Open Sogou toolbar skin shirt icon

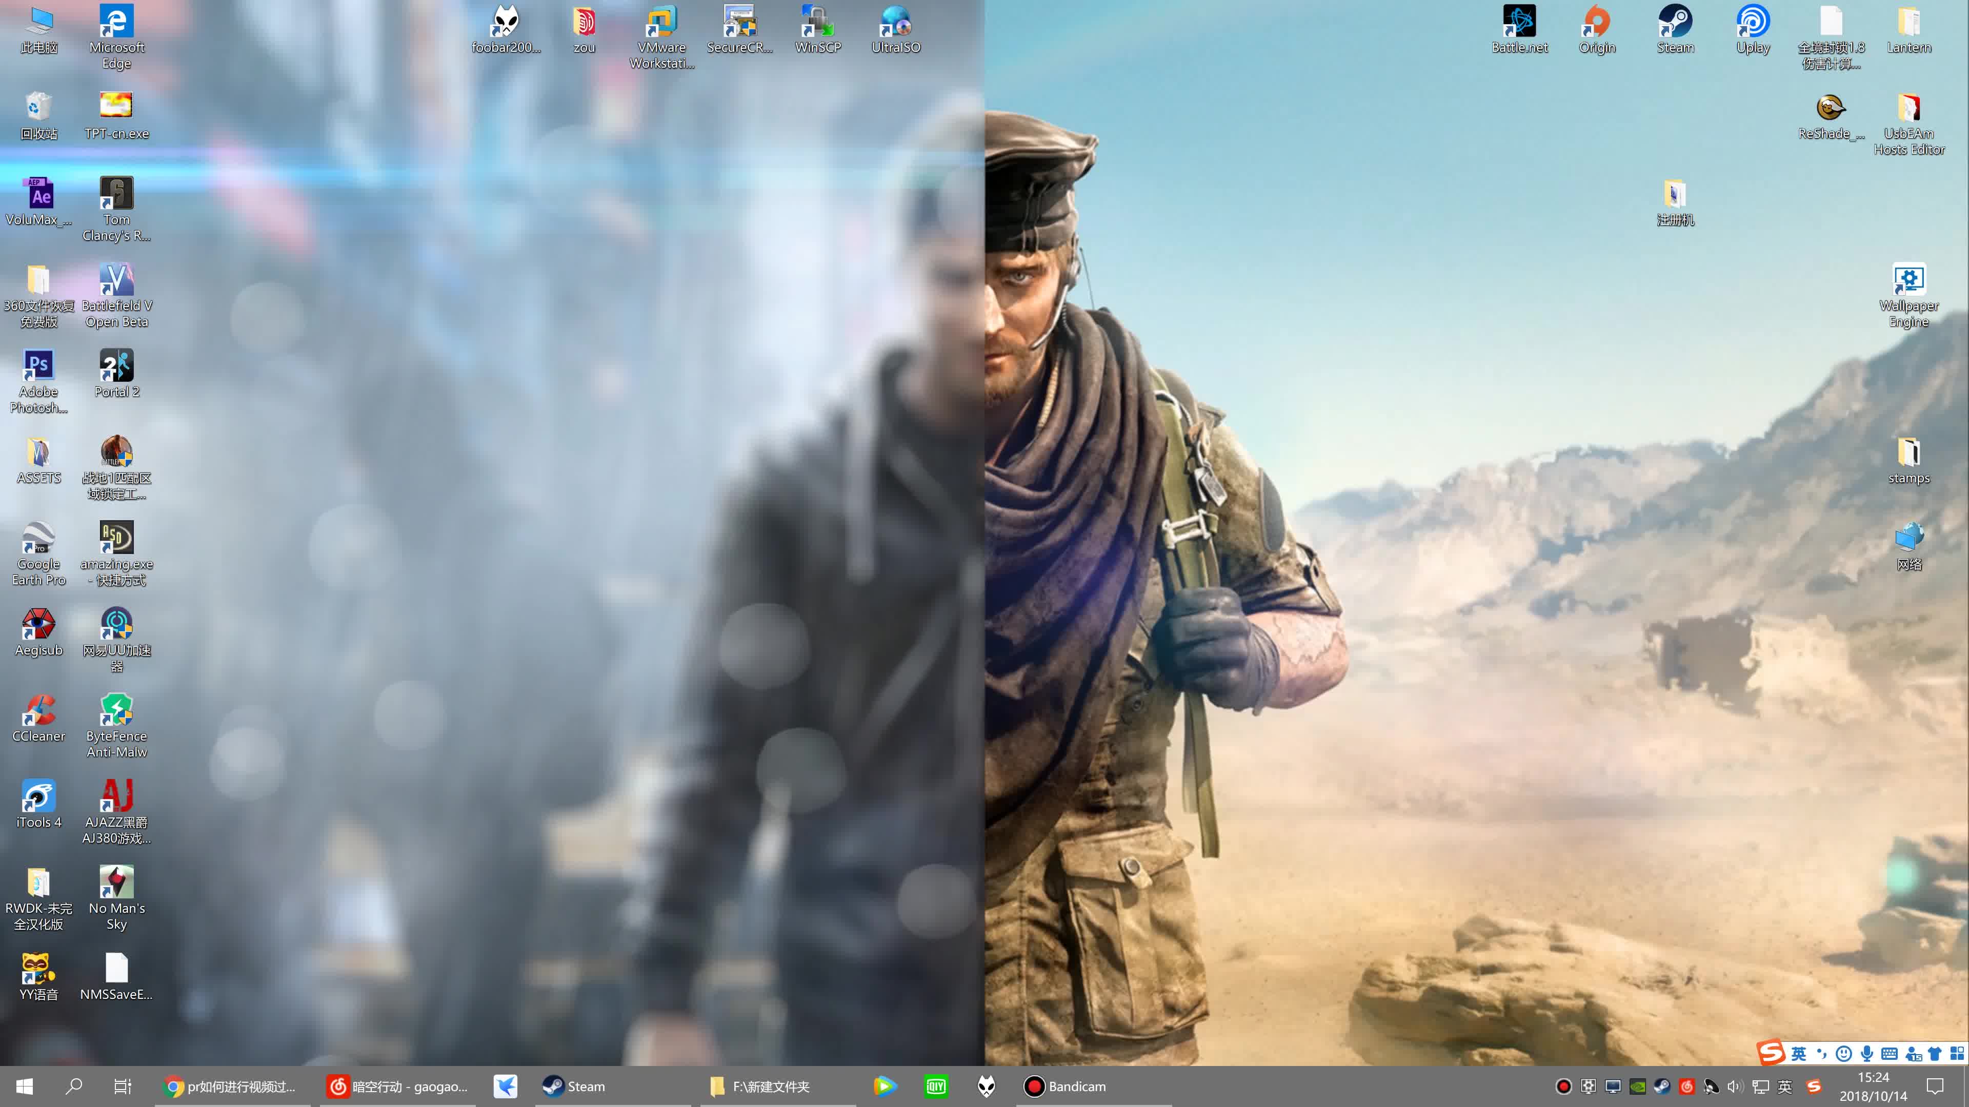[x=1935, y=1054]
